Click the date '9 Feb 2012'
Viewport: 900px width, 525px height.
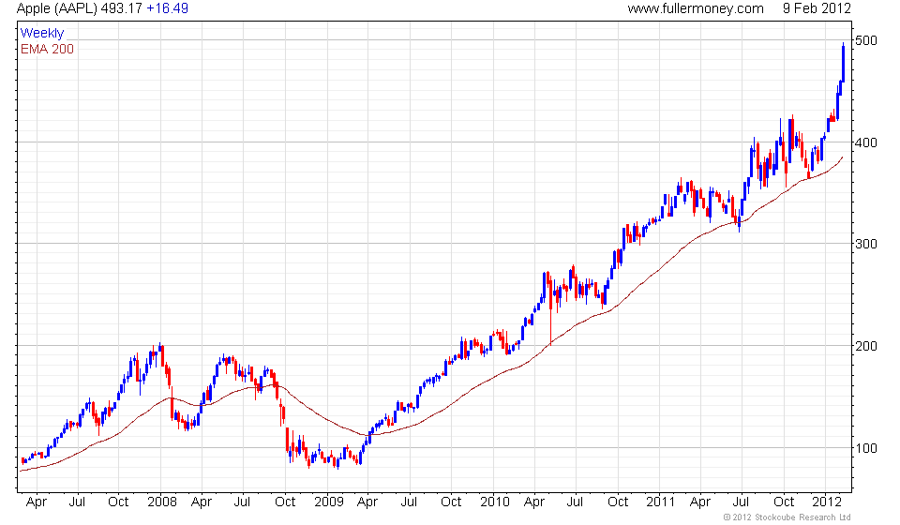click(817, 8)
